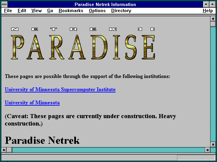This screenshot has width=217, height=162.
Task: Open the Options menu
Action: coord(97,11)
